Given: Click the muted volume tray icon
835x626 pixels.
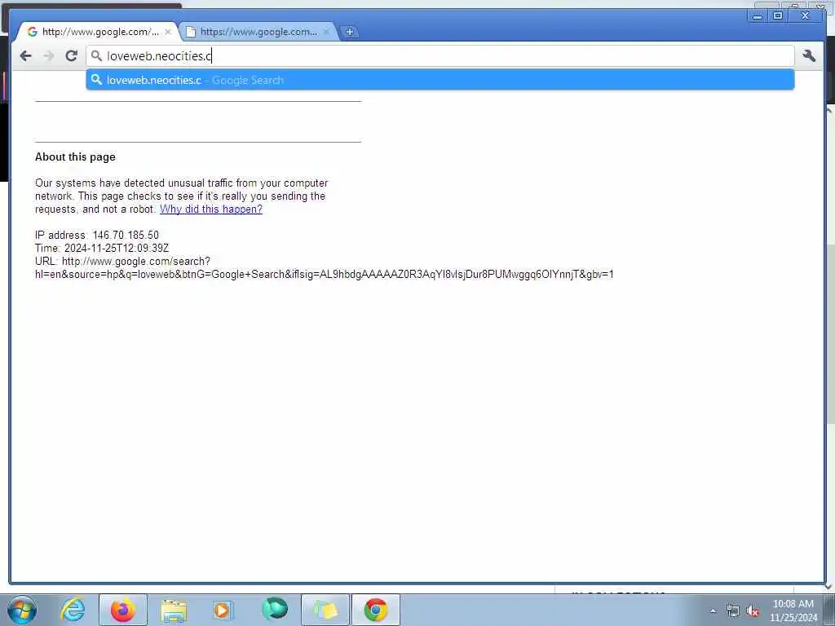Looking at the screenshot, I should [753, 611].
